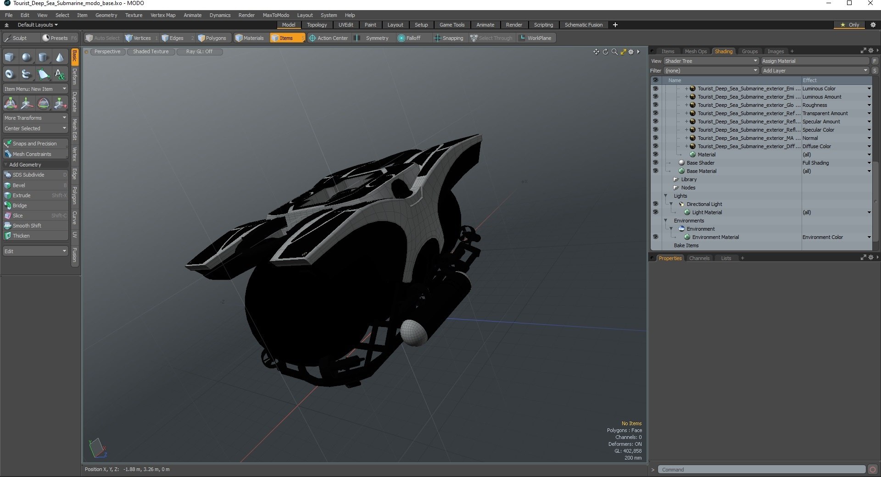Viewport: 881px width, 477px height.
Task: Open the Filter (none) dropdown
Action: [x=711, y=71]
